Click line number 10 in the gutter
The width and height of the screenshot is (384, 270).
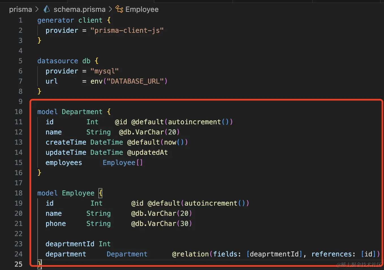(x=18, y=112)
